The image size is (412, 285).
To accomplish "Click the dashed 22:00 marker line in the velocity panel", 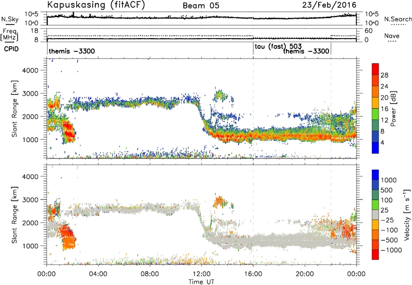I will (x=331, y=215).
